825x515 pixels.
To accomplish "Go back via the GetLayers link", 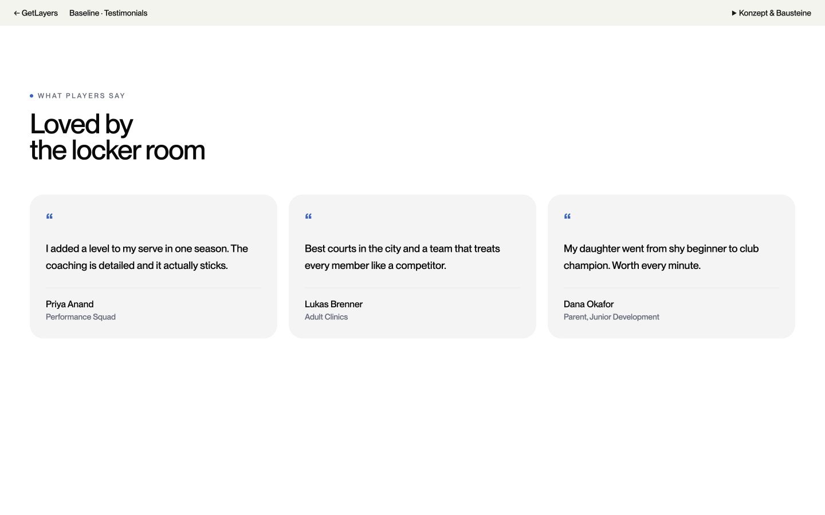I will coord(36,13).
